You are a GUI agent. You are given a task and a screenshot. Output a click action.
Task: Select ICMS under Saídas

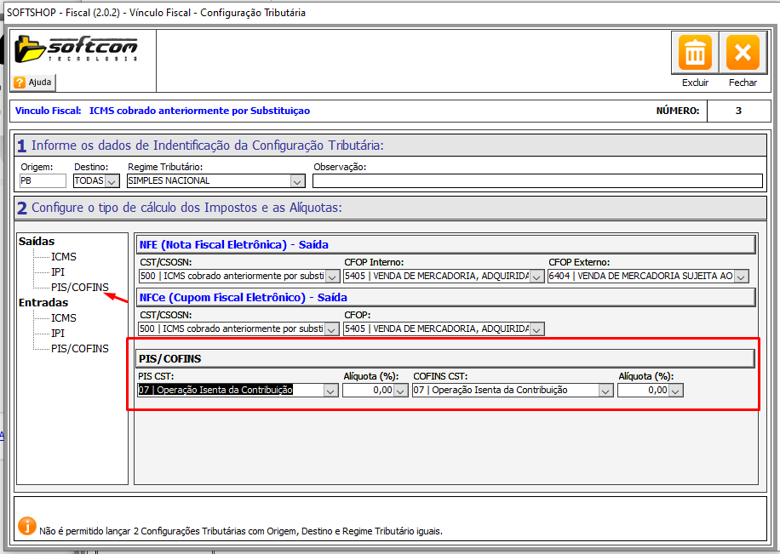click(63, 256)
